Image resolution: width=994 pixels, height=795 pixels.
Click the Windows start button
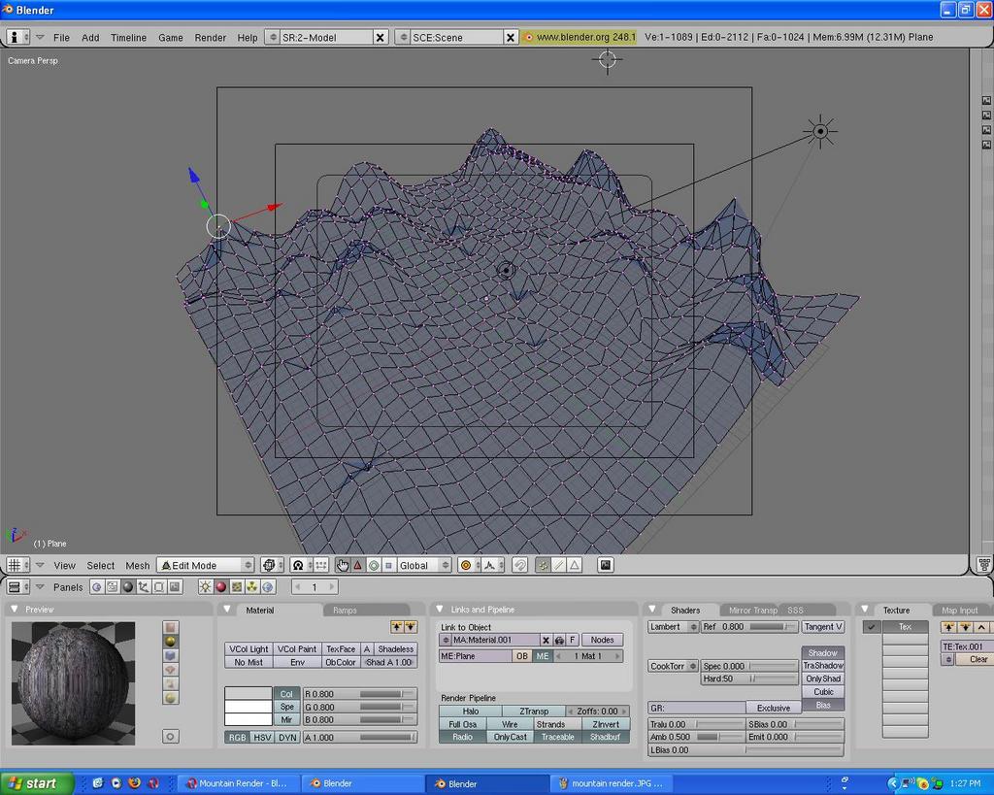37,783
